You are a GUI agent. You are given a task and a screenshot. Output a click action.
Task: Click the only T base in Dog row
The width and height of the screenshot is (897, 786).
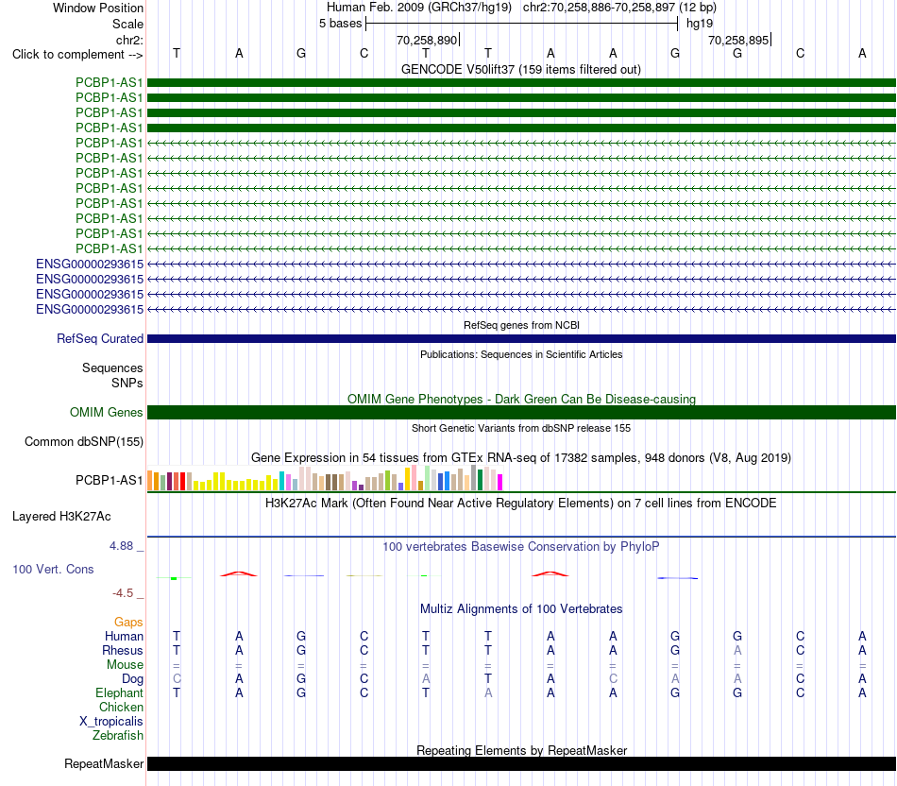tap(488, 679)
